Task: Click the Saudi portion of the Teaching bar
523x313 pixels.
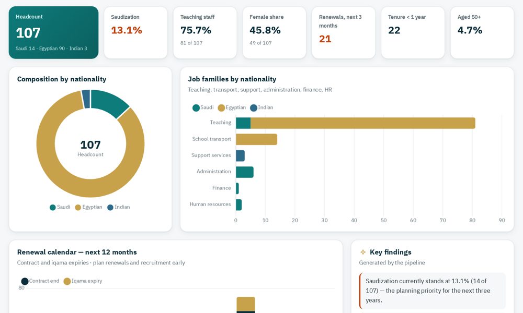Action: pos(243,123)
